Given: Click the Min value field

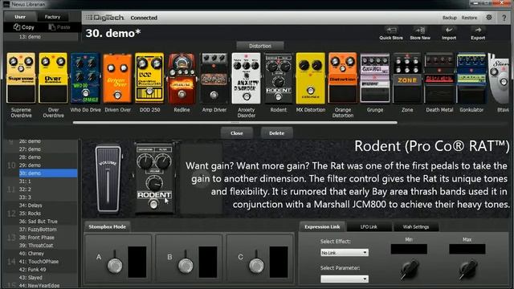Looking at the screenshot, I should (x=409, y=249).
